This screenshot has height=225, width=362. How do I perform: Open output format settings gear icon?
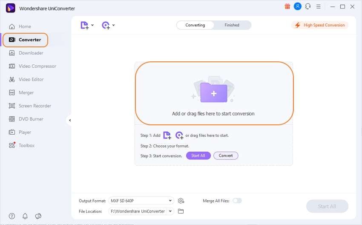pos(181,201)
